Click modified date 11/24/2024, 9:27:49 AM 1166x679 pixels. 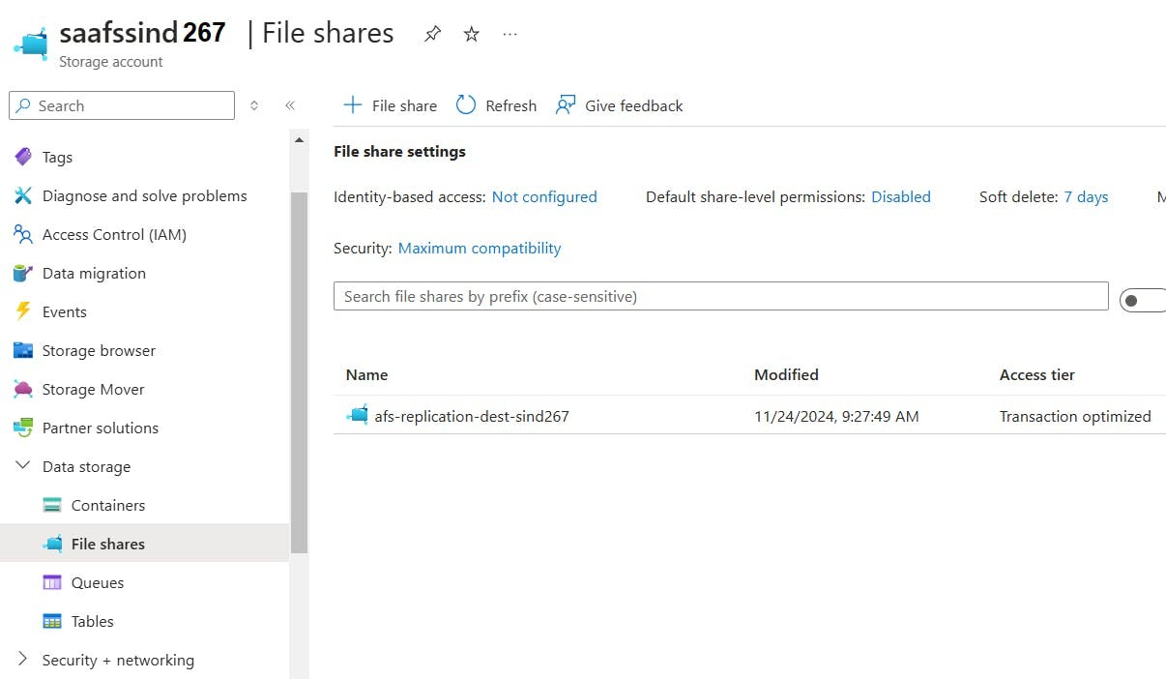pos(836,416)
